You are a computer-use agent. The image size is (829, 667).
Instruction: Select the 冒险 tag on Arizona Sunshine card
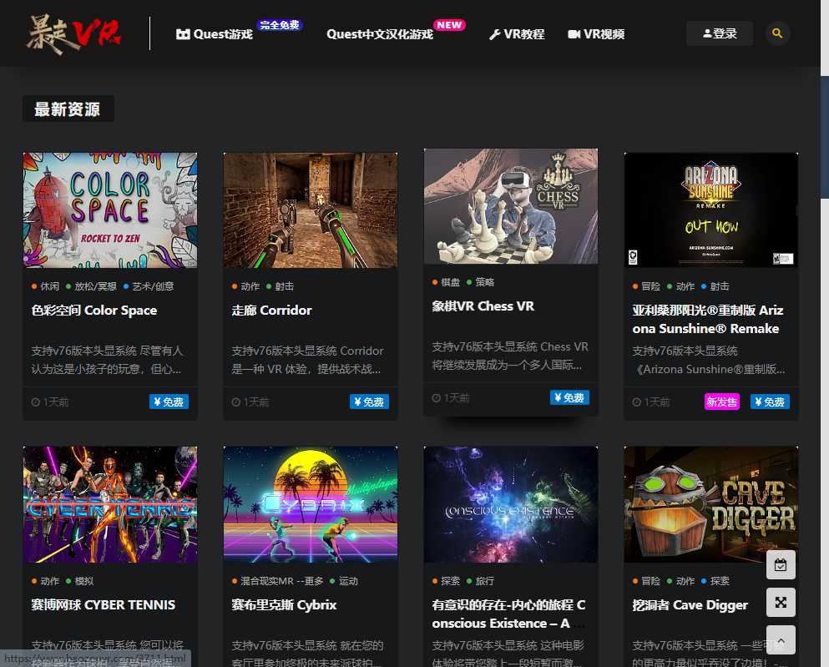[x=647, y=286]
